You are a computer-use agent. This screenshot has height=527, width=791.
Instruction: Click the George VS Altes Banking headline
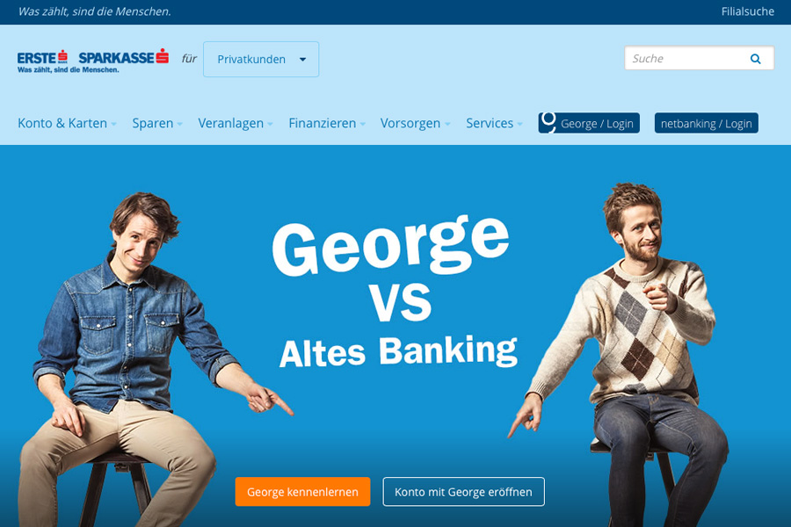396,292
